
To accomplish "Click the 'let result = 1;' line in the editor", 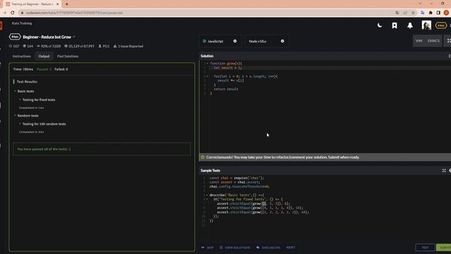I will (x=228, y=68).
